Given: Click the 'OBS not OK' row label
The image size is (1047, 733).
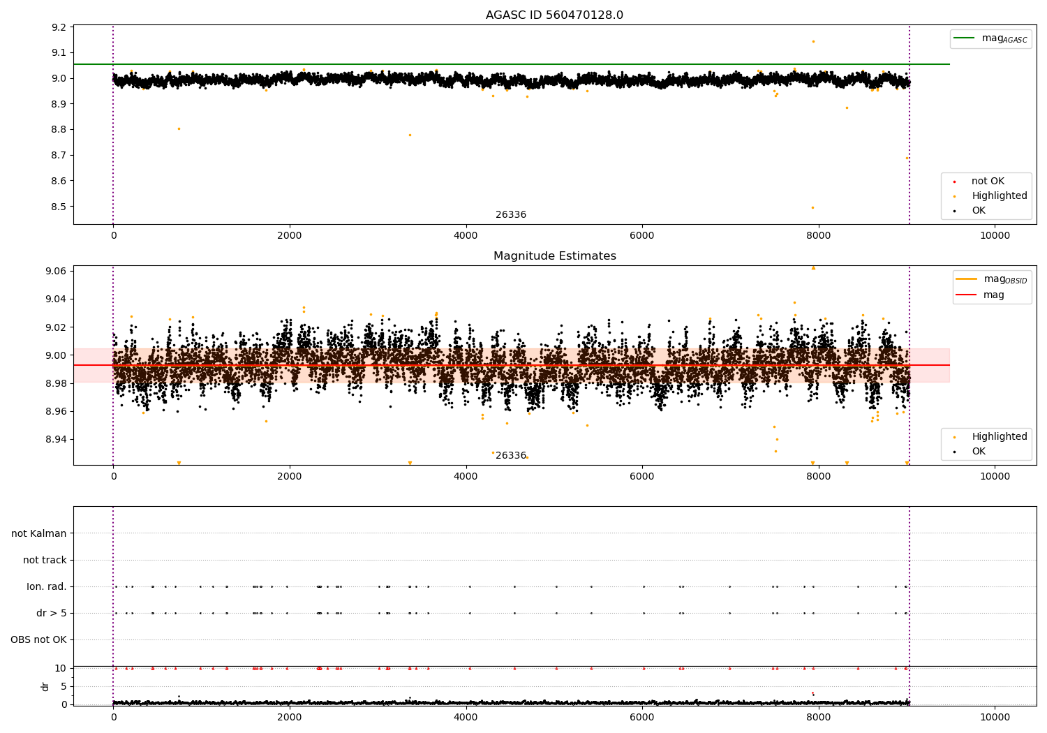Looking at the screenshot, I should click(x=38, y=639).
